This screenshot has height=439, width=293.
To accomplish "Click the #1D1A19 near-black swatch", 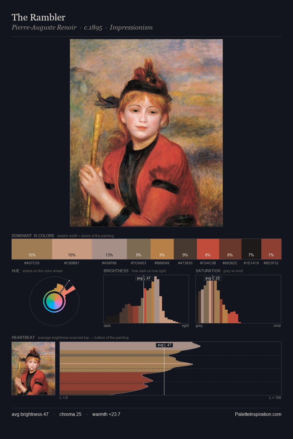I will tap(251, 249).
